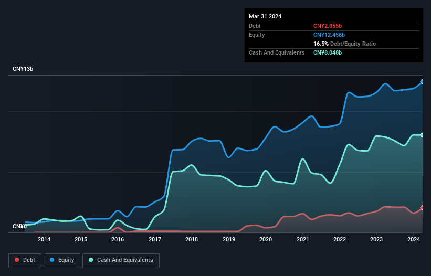This screenshot has width=431, height=276.
Task: Click the 16.5% Debt/Equity Ratio text
Action: coord(344,44)
